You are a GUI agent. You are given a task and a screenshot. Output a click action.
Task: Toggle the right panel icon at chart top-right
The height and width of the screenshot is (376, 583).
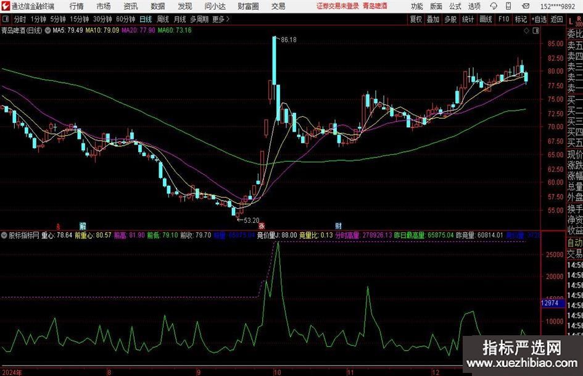coord(535,31)
